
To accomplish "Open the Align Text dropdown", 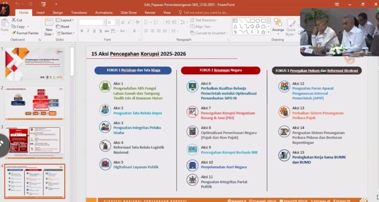I will click(x=201, y=27).
